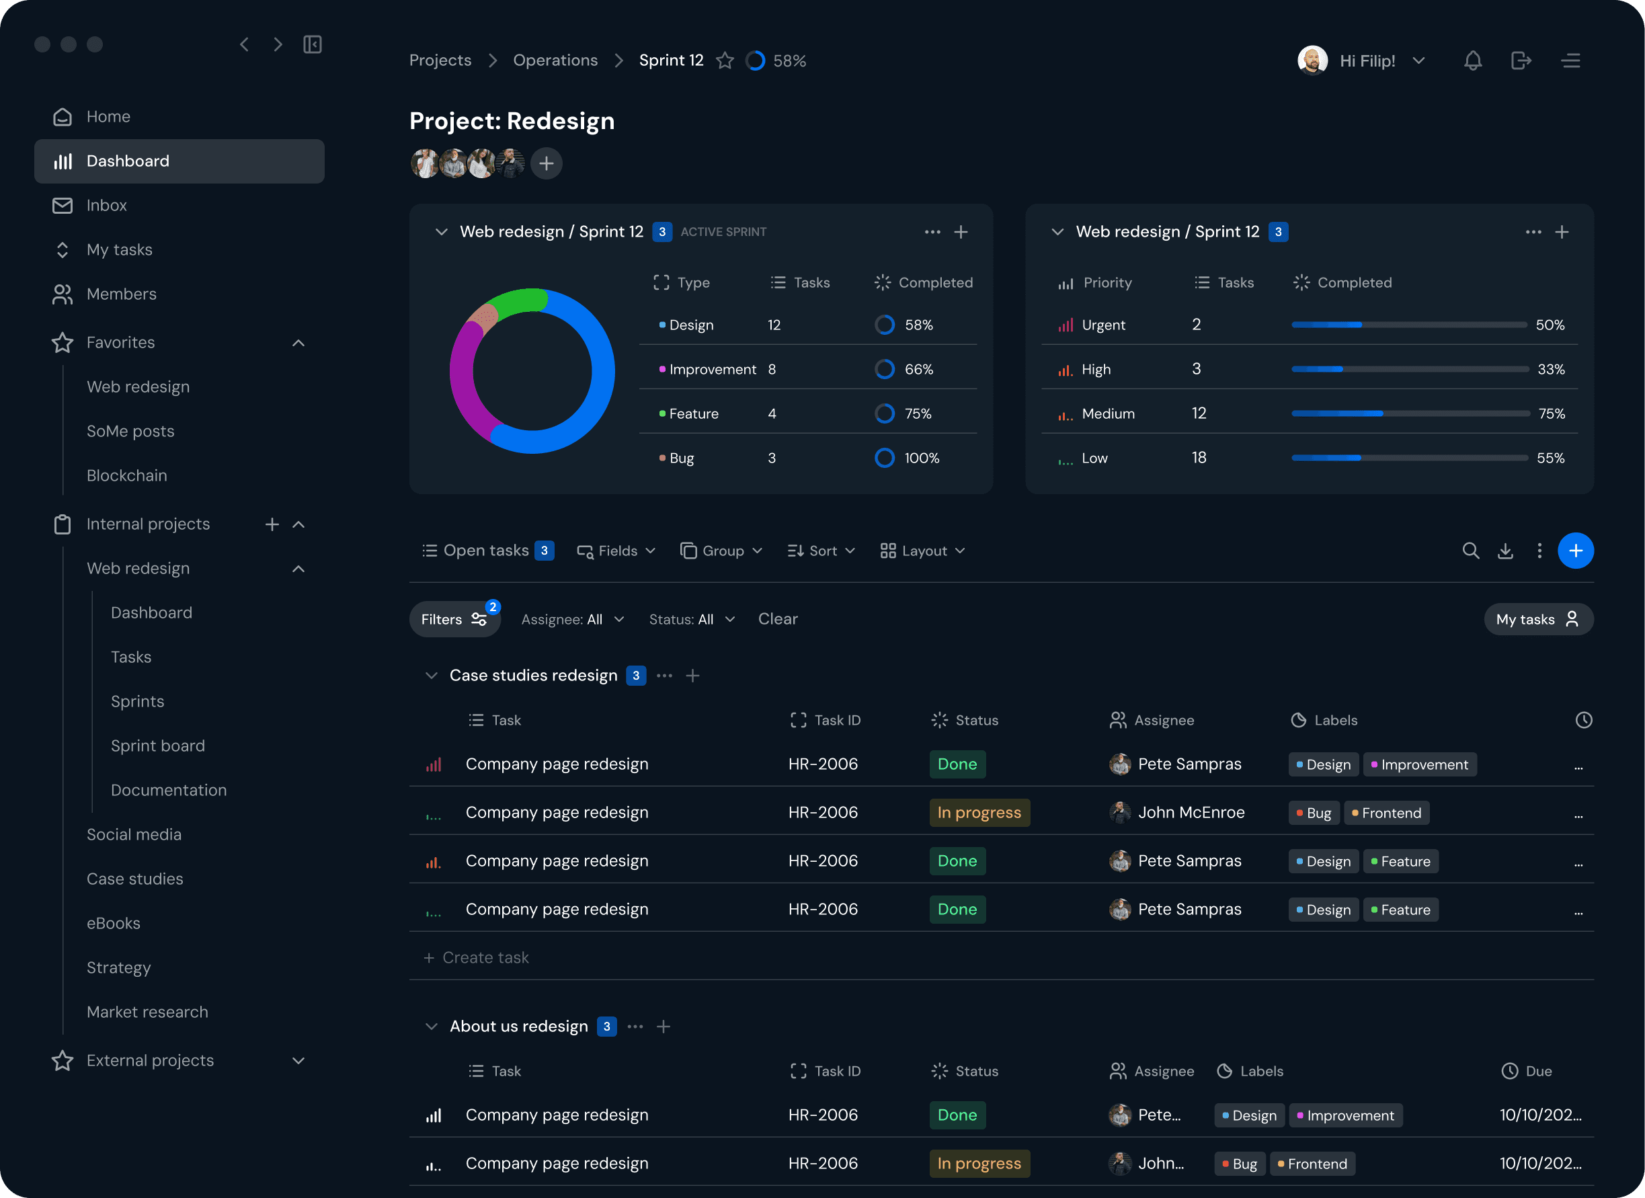This screenshot has width=1645, height=1198.
Task: Click the Clear filters link
Action: (778, 618)
